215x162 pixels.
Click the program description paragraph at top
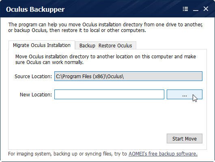coord(105,28)
